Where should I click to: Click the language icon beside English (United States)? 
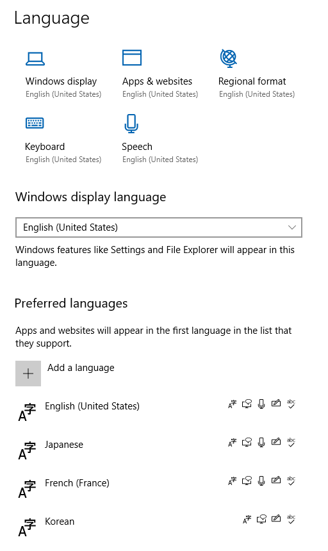[x=27, y=413]
